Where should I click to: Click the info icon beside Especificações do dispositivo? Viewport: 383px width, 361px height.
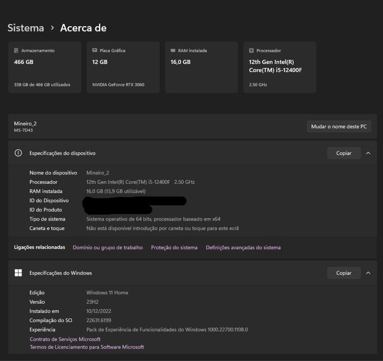(18, 153)
